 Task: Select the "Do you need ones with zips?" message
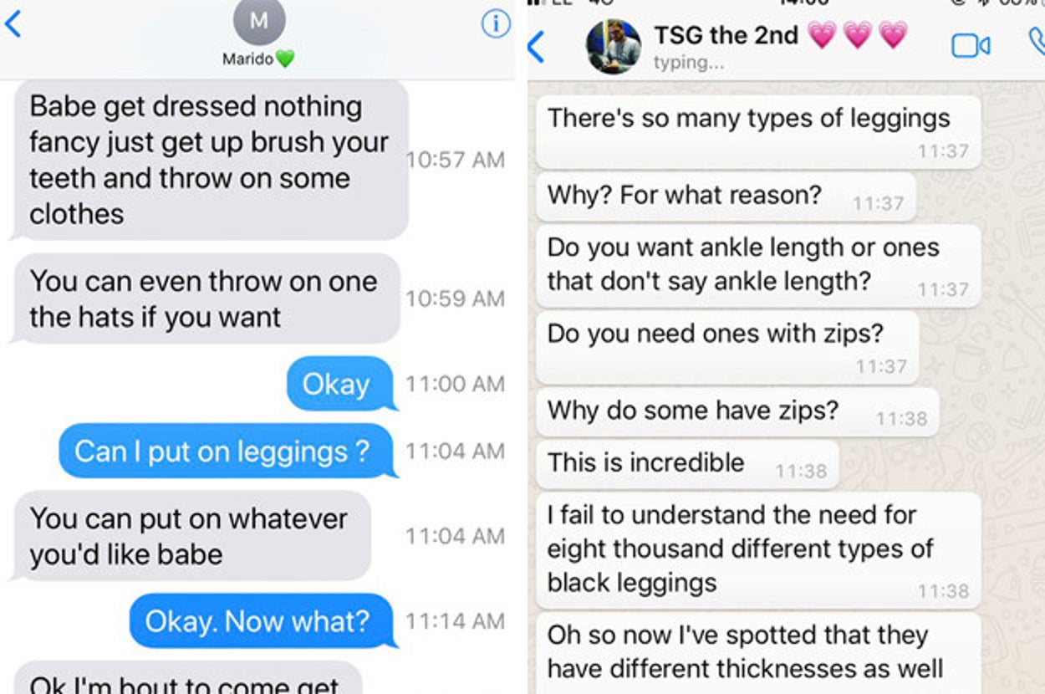[x=726, y=346]
